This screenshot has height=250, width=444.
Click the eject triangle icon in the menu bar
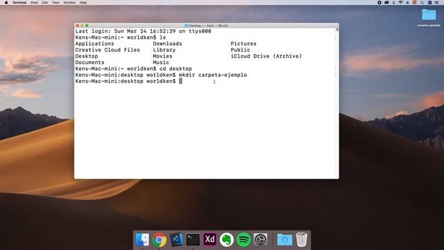(x=407, y=3)
